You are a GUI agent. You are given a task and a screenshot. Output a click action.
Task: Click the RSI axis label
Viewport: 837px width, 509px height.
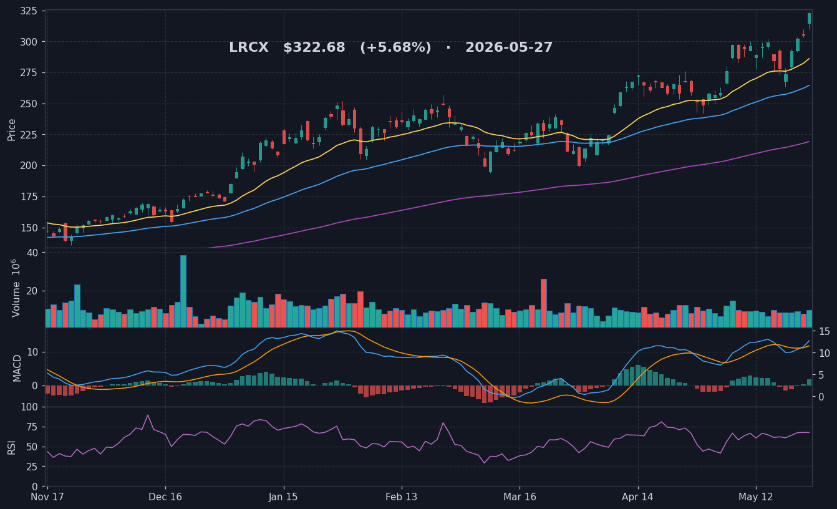click(x=12, y=447)
